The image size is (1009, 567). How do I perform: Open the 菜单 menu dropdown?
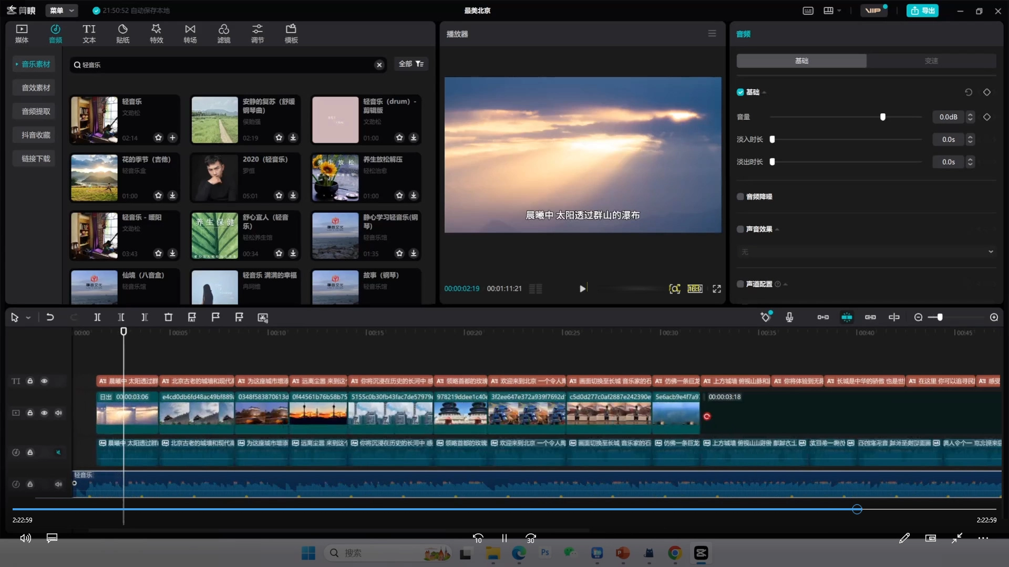pyautogui.click(x=62, y=10)
